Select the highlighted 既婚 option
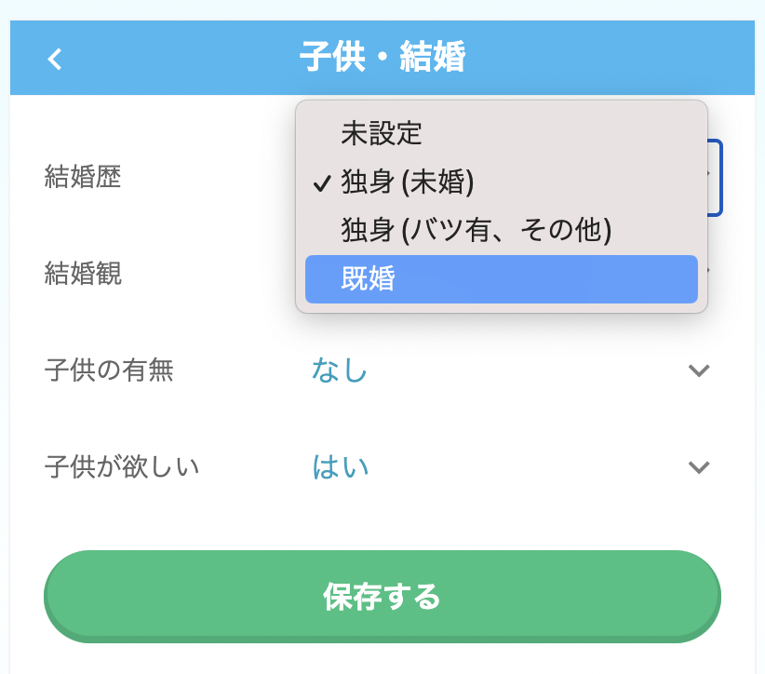Image resolution: width=765 pixels, height=674 pixels. tap(501, 279)
